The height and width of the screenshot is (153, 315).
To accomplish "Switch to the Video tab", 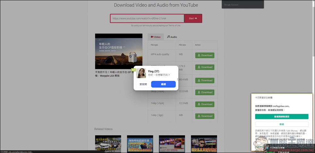I will [156, 37].
